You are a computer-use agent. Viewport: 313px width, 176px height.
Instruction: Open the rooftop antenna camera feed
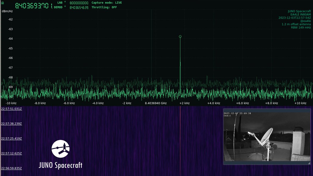267,137
